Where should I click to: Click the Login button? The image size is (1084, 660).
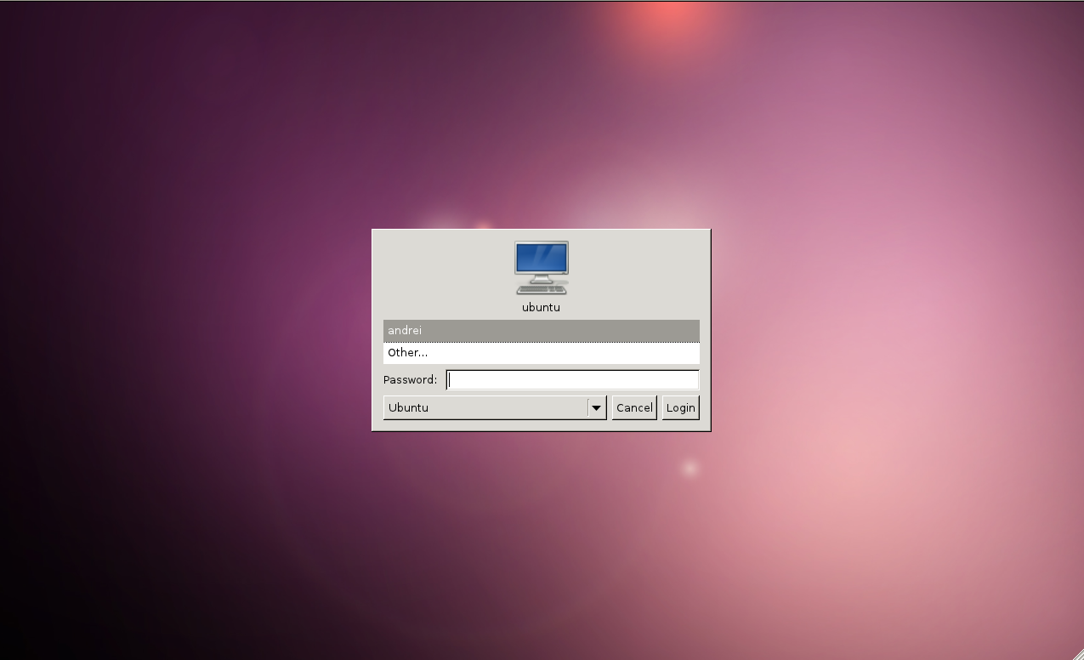(680, 407)
